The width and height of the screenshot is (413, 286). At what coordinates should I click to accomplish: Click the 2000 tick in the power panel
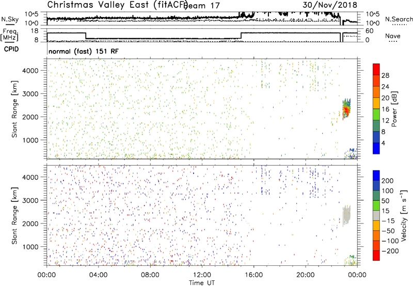[x=30, y=117]
